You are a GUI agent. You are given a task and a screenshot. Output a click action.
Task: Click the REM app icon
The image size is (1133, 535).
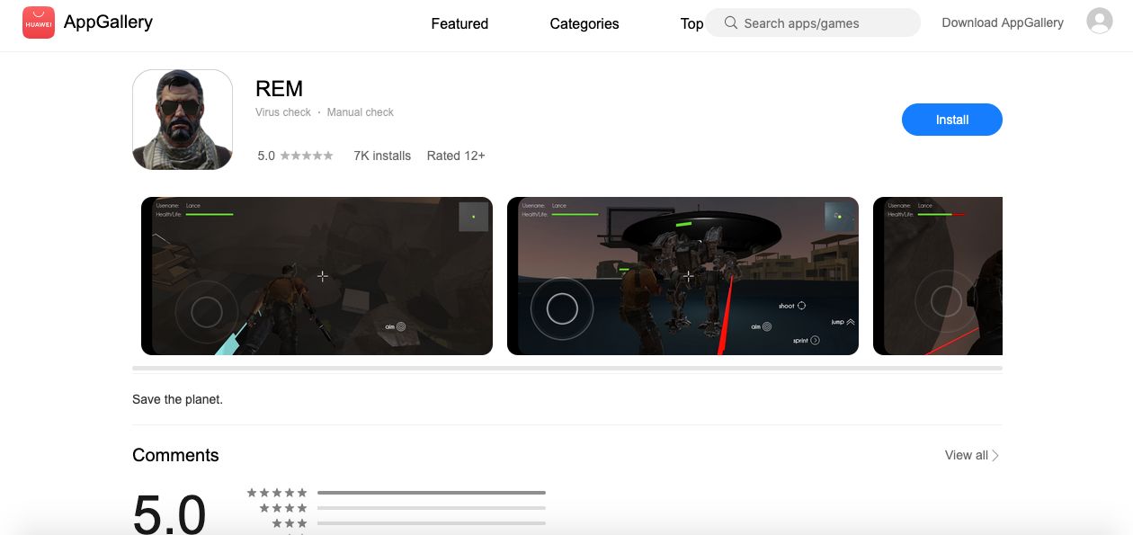[183, 120]
